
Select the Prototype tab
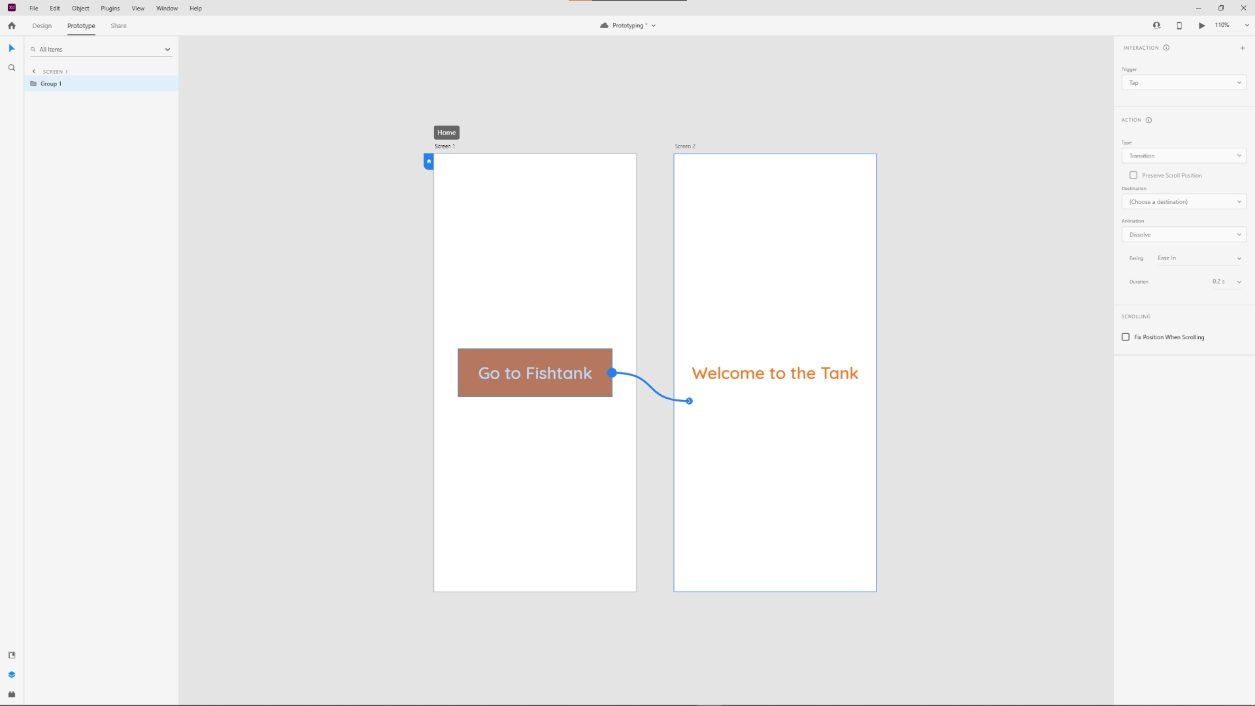pos(81,26)
